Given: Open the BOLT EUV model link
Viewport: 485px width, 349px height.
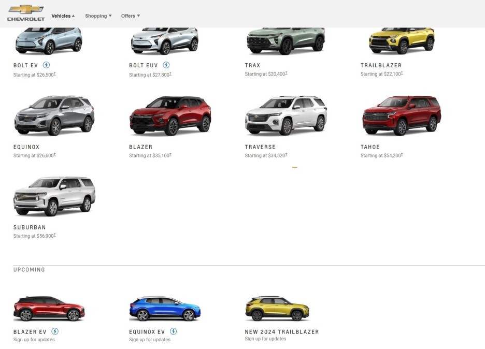Looking at the screenshot, I should (x=144, y=65).
